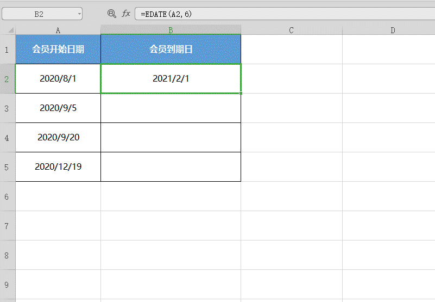Image resolution: width=435 pixels, height=302 pixels.
Task: Select row 4 header
Action: [x=8, y=138]
